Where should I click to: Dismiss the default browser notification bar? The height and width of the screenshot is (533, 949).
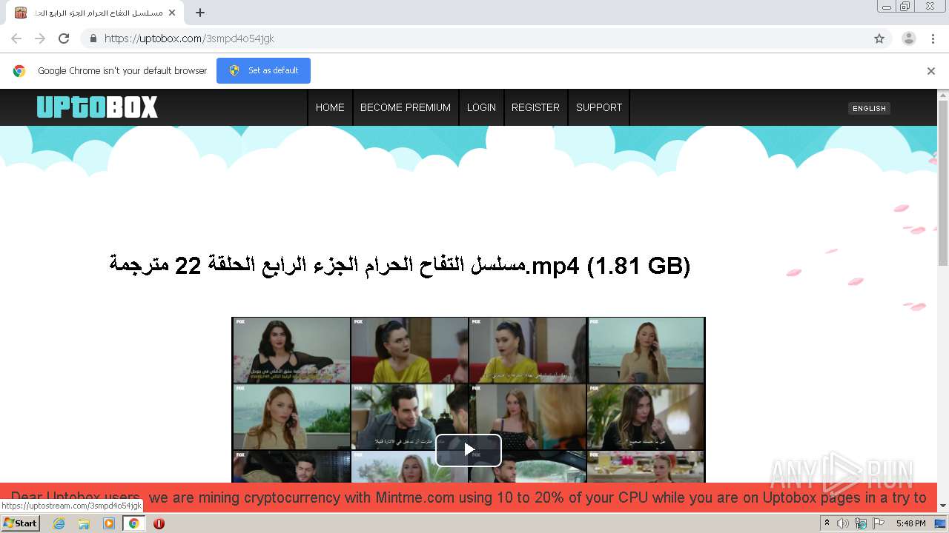[x=931, y=71]
